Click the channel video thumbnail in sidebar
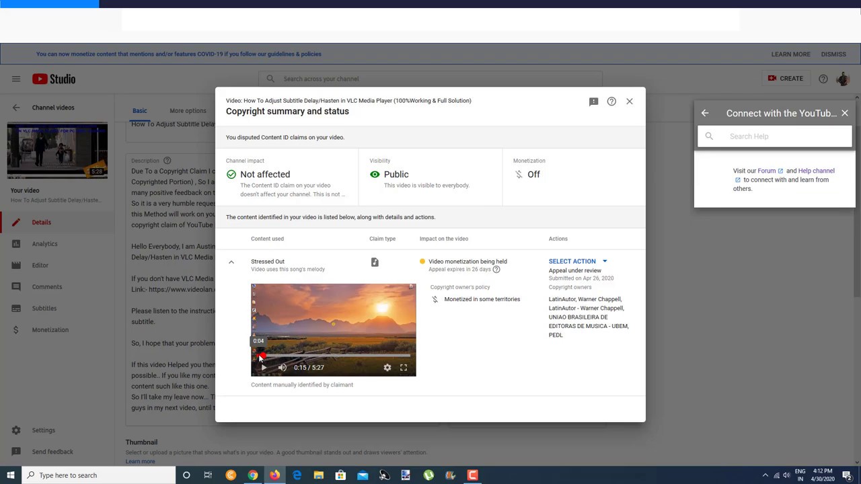Screen dimensions: 861x484 (57, 151)
